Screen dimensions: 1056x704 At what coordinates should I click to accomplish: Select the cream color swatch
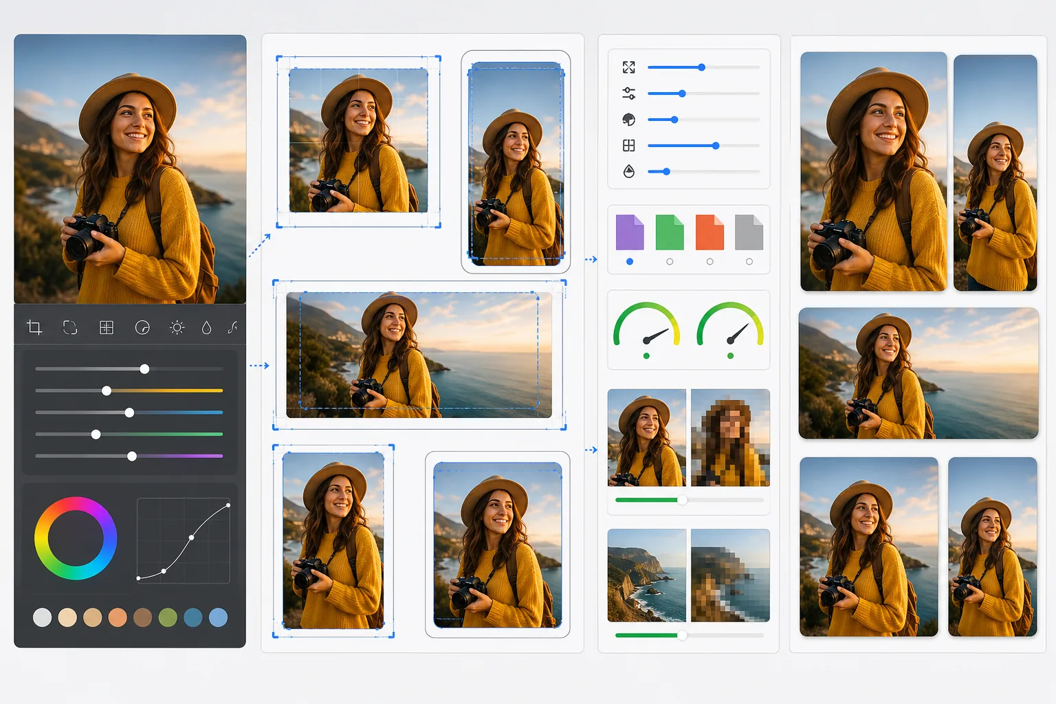pyautogui.click(x=67, y=617)
